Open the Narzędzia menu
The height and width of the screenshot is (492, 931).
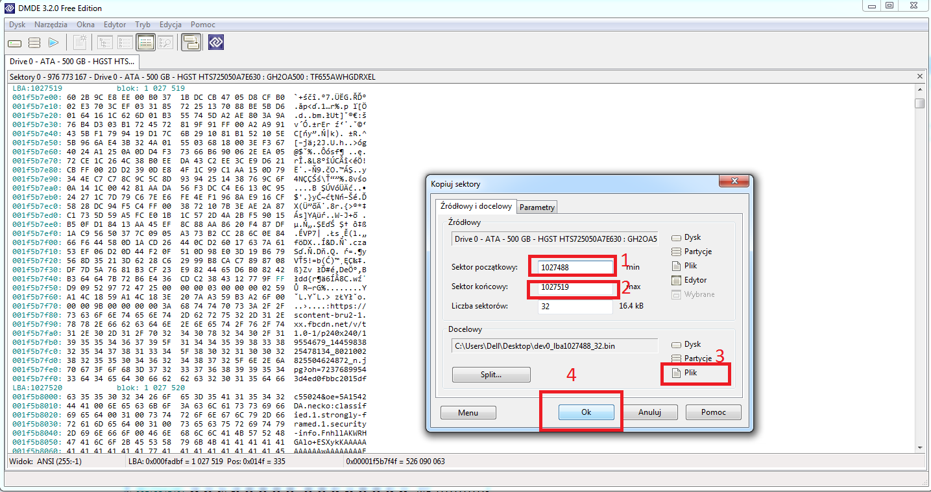pos(51,25)
